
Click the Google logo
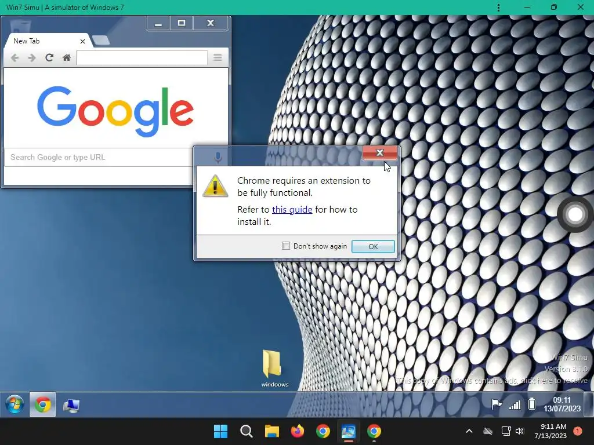point(115,111)
